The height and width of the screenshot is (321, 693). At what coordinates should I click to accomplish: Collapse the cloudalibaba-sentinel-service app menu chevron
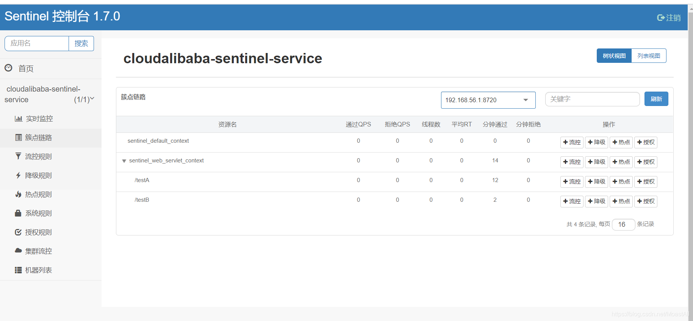(92, 98)
